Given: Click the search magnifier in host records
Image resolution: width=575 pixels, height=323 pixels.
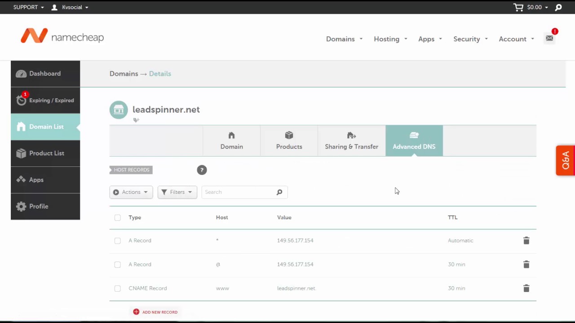Looking at the screenshot, I should pyautogui.click(x=279, y=192).
